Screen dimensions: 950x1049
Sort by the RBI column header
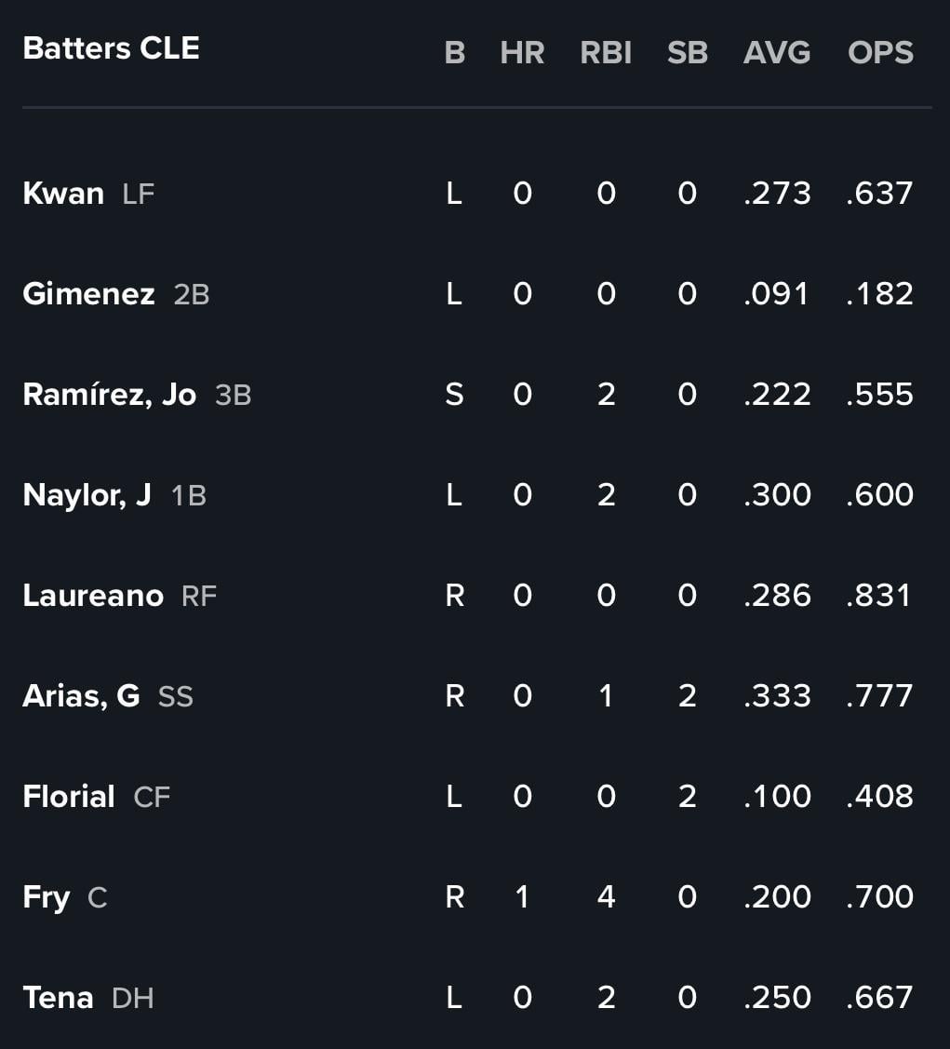click(x=606, y=52)
